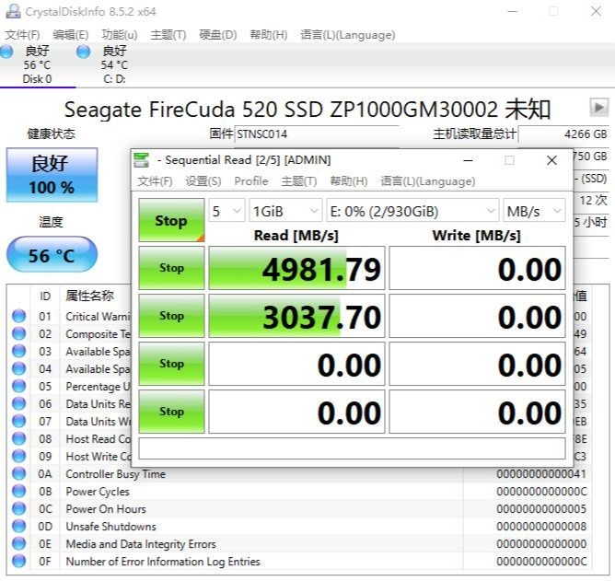Select the C: D: disk status orb
The width and height of the screenshot is (615, 581).
(84, 52)
